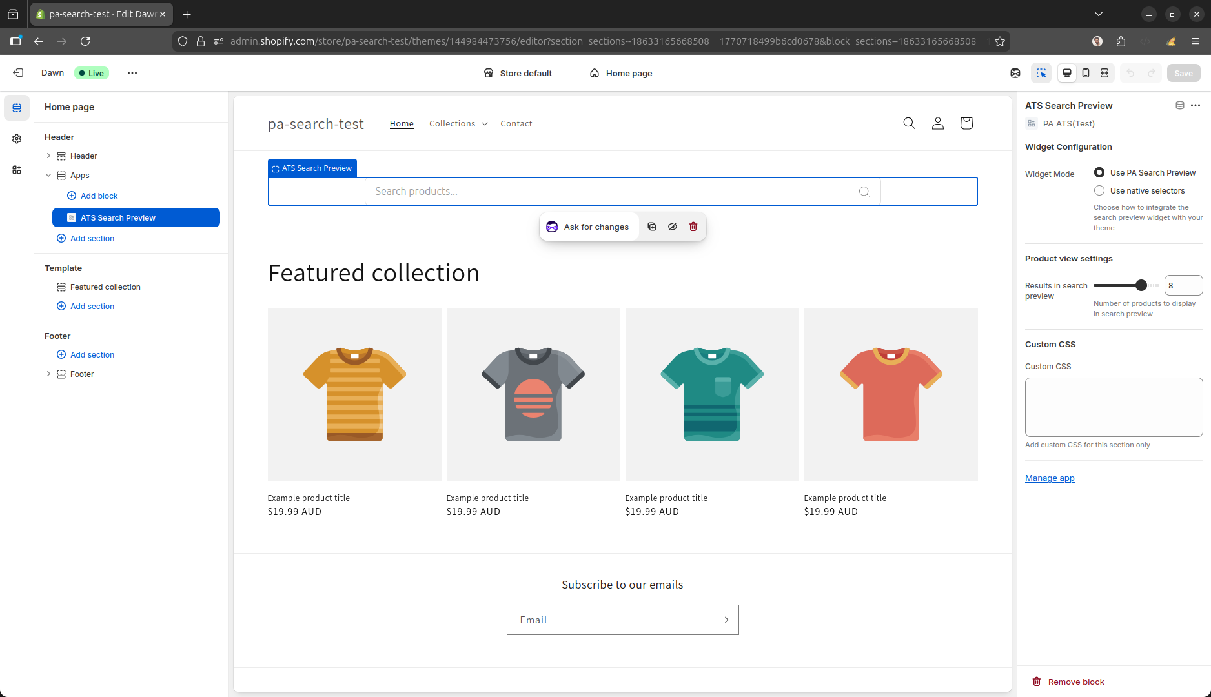Click into the Custom CSS text area
This screenshot has height=697, width=1211.
(1114, 407)
